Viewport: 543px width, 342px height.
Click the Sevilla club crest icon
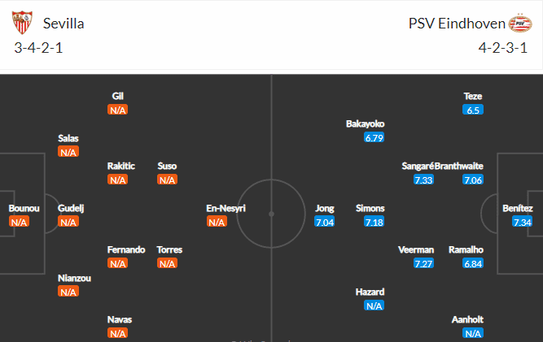pyautogui.click(x=22, y=23)
